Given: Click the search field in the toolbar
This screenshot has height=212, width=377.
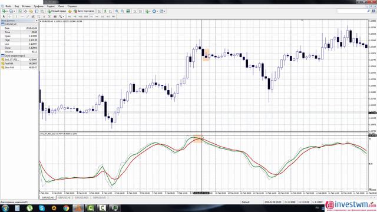Looking at the screenshot, I should pyautogui.click(x=353, y=11).
